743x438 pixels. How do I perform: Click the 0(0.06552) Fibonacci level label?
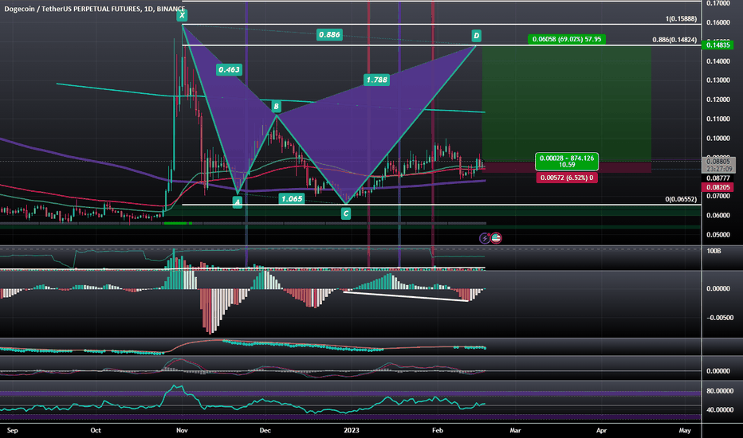(681, 199)
